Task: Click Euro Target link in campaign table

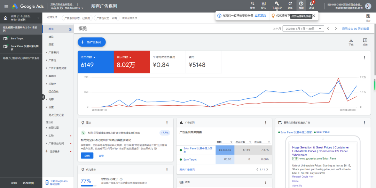Action: (190, 160)
